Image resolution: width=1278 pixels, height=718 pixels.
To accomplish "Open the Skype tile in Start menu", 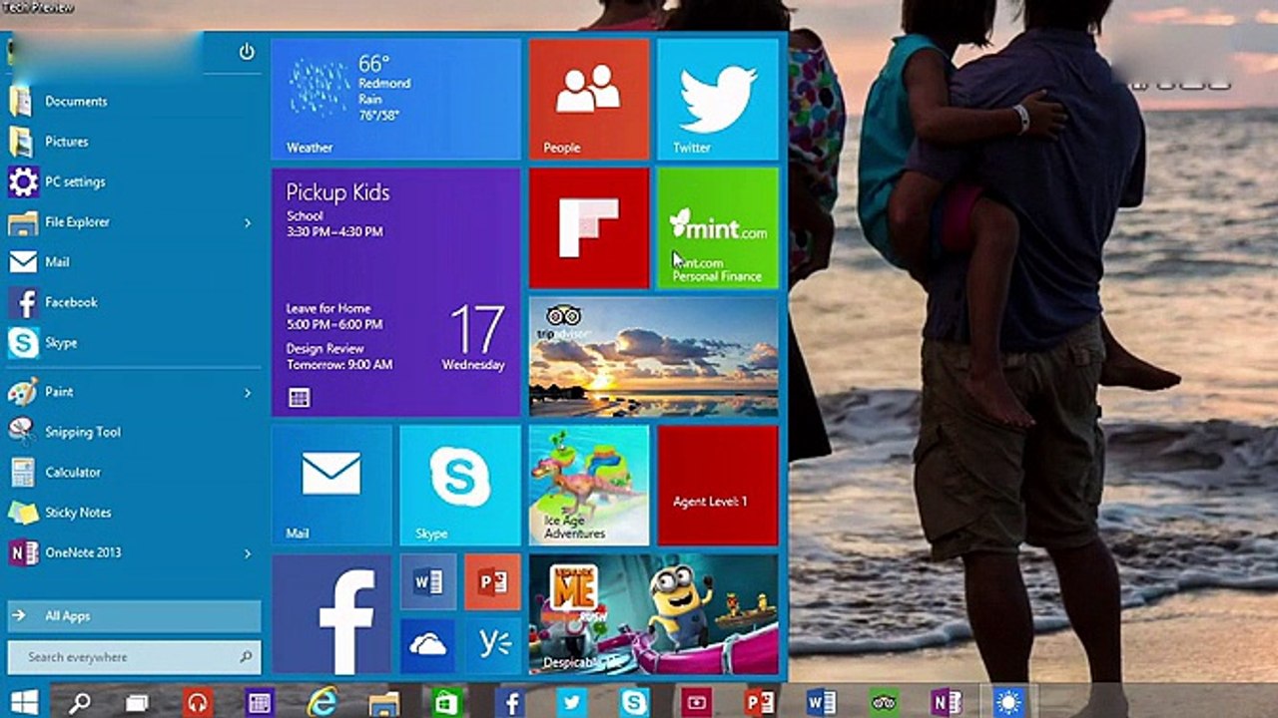I will [460, 485].
